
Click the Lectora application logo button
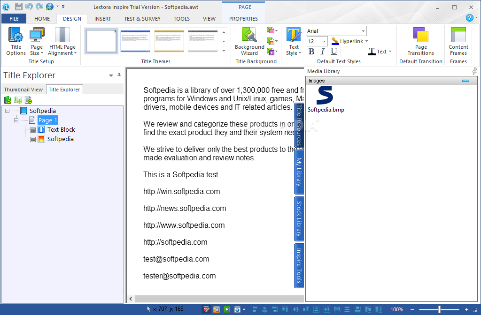pyautogui.click(x=6, y=7)
